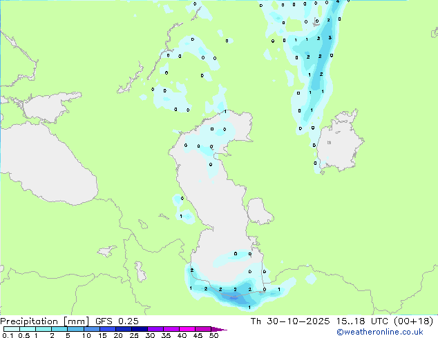Select the 2–5 mm cyan legend swatch
Screen dimensions: 438x338
[59, 329]
